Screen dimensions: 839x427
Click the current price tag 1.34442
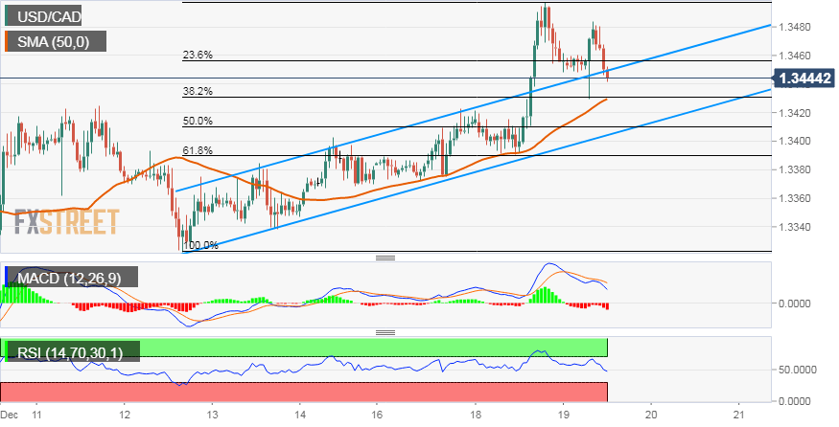[804, 78]
